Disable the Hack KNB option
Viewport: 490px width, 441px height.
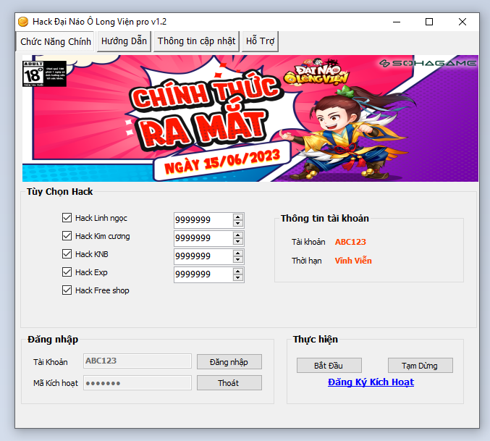67,254
